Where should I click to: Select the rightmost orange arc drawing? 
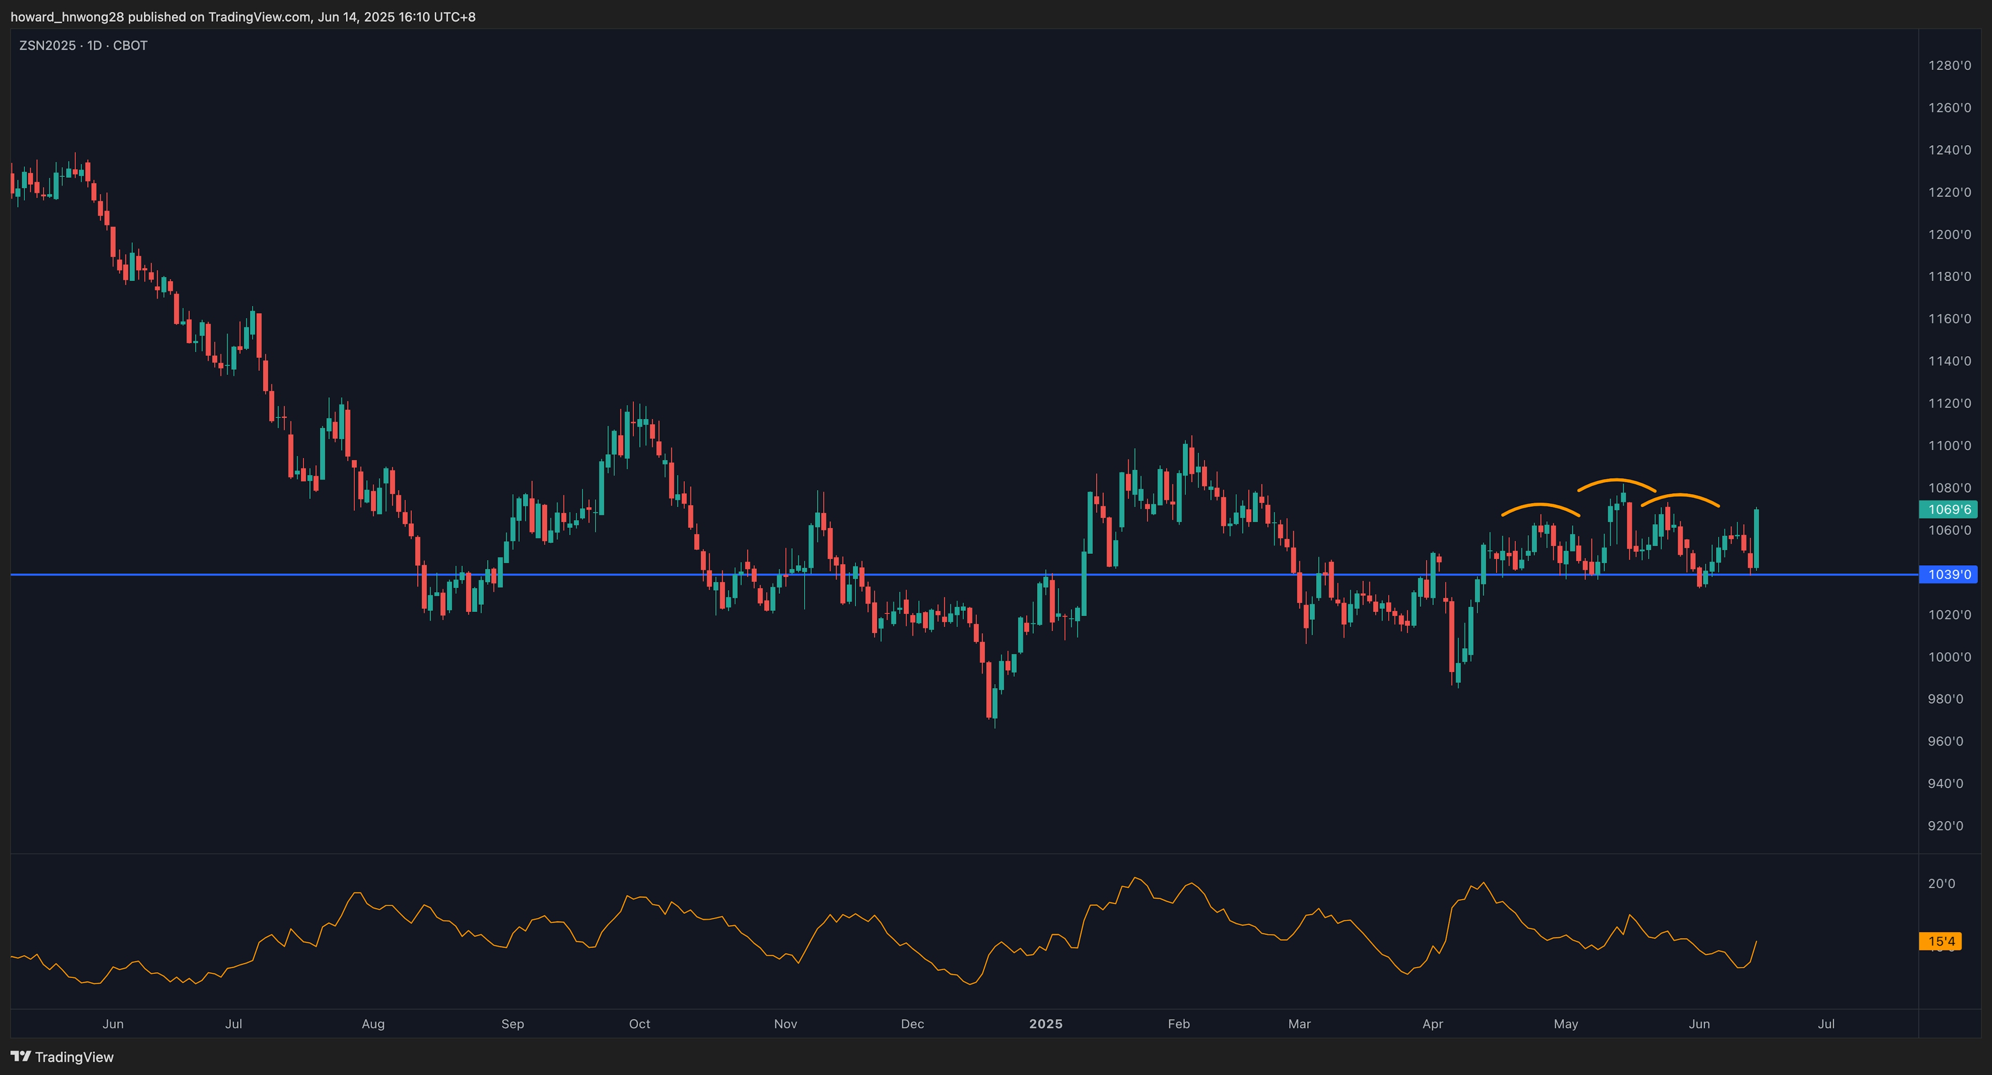point(1680,495)
